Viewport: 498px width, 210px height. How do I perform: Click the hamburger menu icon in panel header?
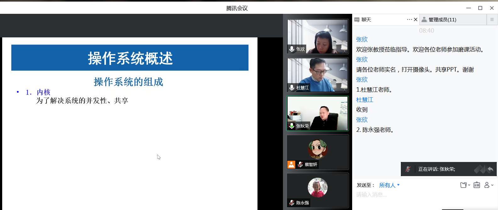click(x=492, y=19)
